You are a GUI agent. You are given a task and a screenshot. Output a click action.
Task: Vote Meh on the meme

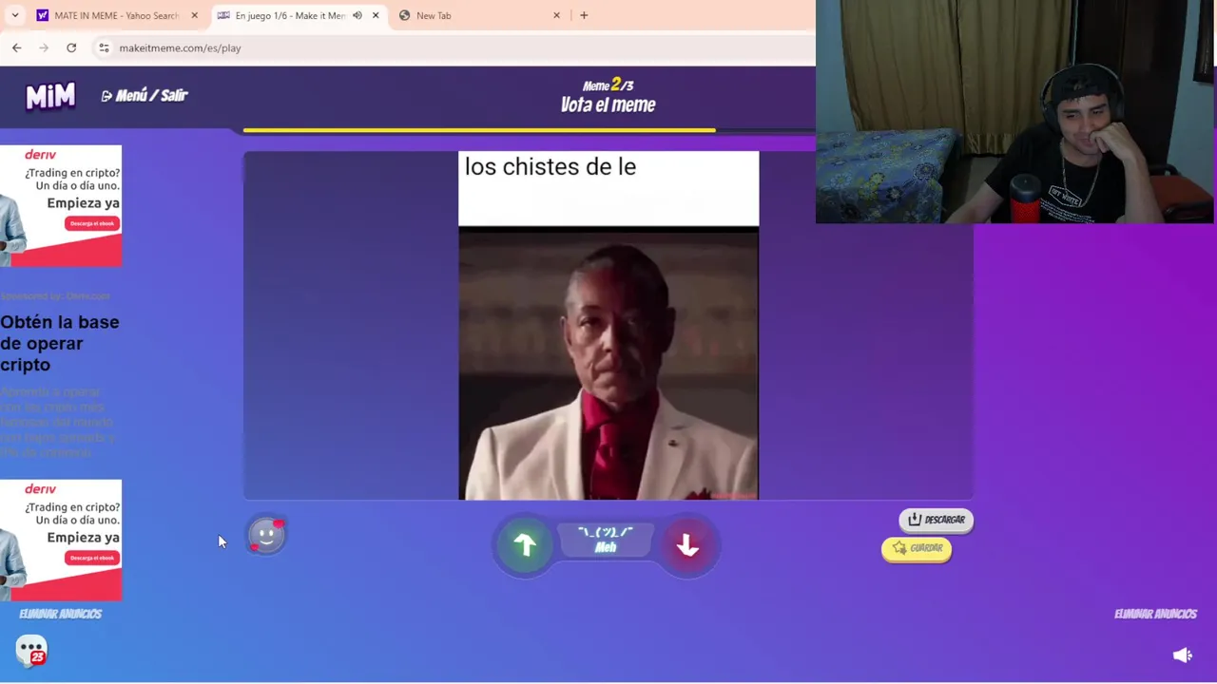(606, 541)
